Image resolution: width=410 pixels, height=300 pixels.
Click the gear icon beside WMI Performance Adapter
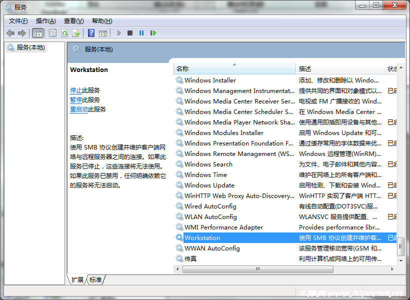[179, 227]
